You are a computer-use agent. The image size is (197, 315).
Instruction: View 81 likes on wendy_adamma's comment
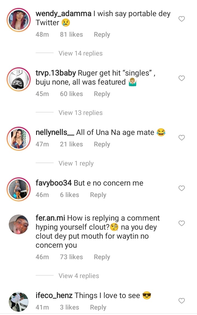[x=71, y=35]
